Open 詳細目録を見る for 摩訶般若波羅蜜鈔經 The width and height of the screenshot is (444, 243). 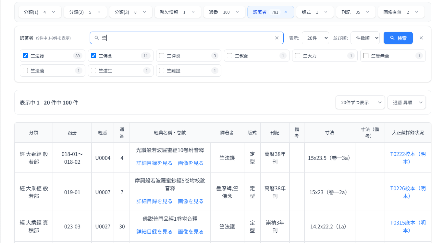click(154, 201)
